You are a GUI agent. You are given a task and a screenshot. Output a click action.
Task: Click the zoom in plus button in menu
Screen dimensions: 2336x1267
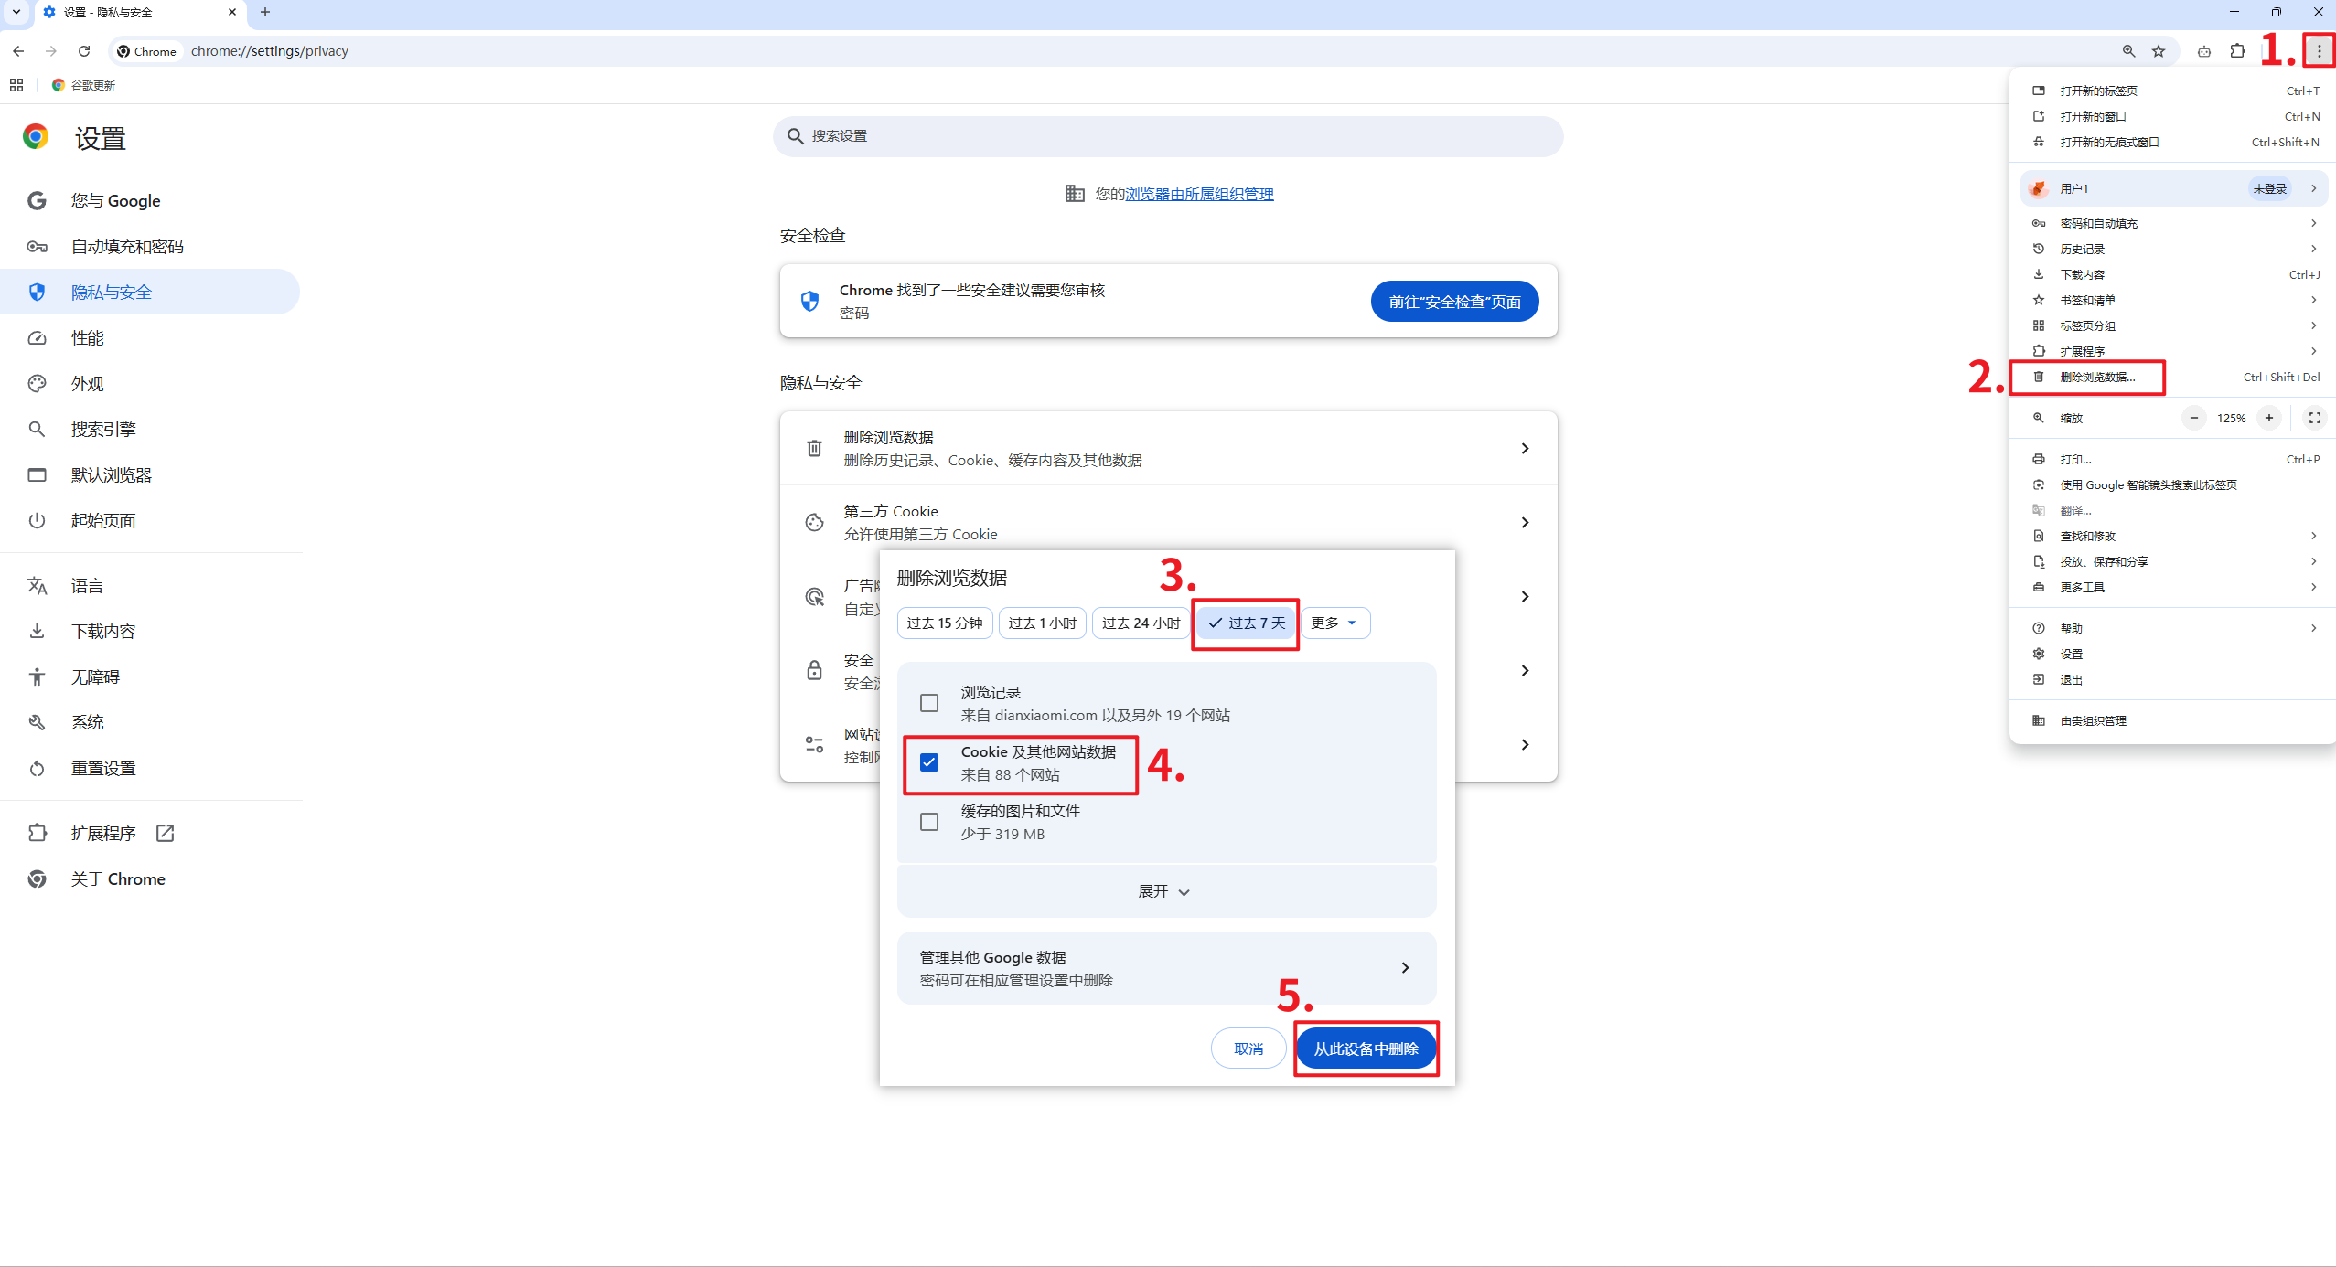(2269, 418)
